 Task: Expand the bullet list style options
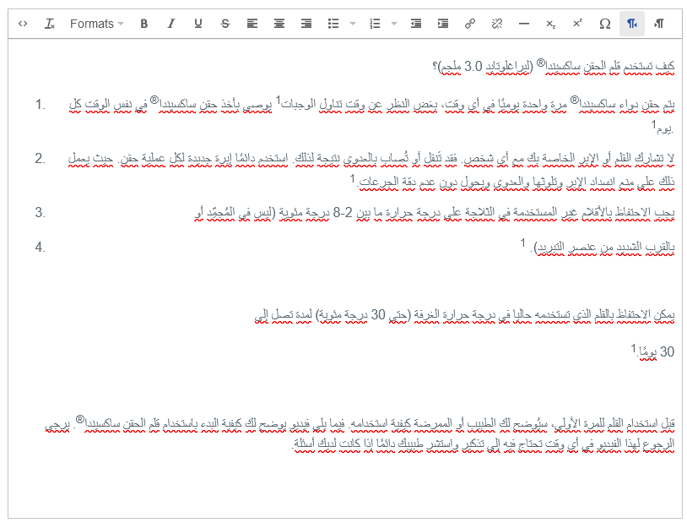coord(351,24)
